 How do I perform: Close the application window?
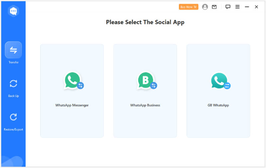point(256,7)
